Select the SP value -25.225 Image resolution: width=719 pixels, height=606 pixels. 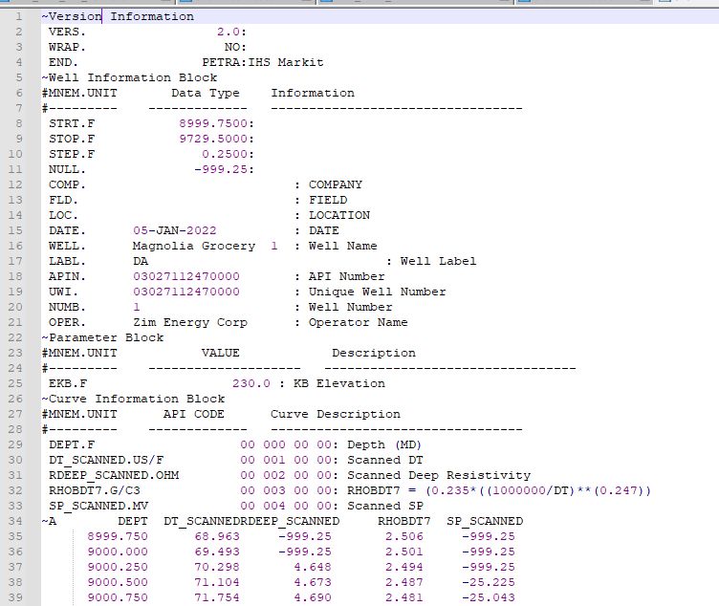pos(489,582)
